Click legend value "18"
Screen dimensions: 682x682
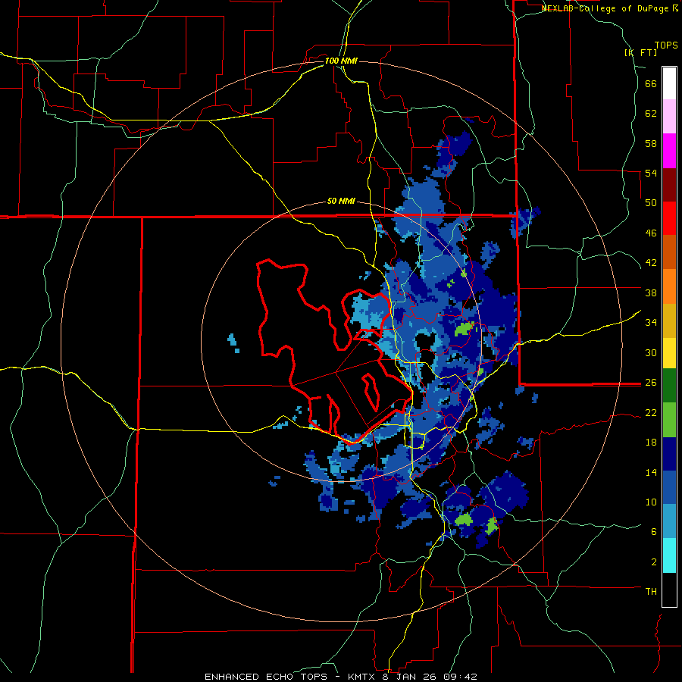coord(651,443)
